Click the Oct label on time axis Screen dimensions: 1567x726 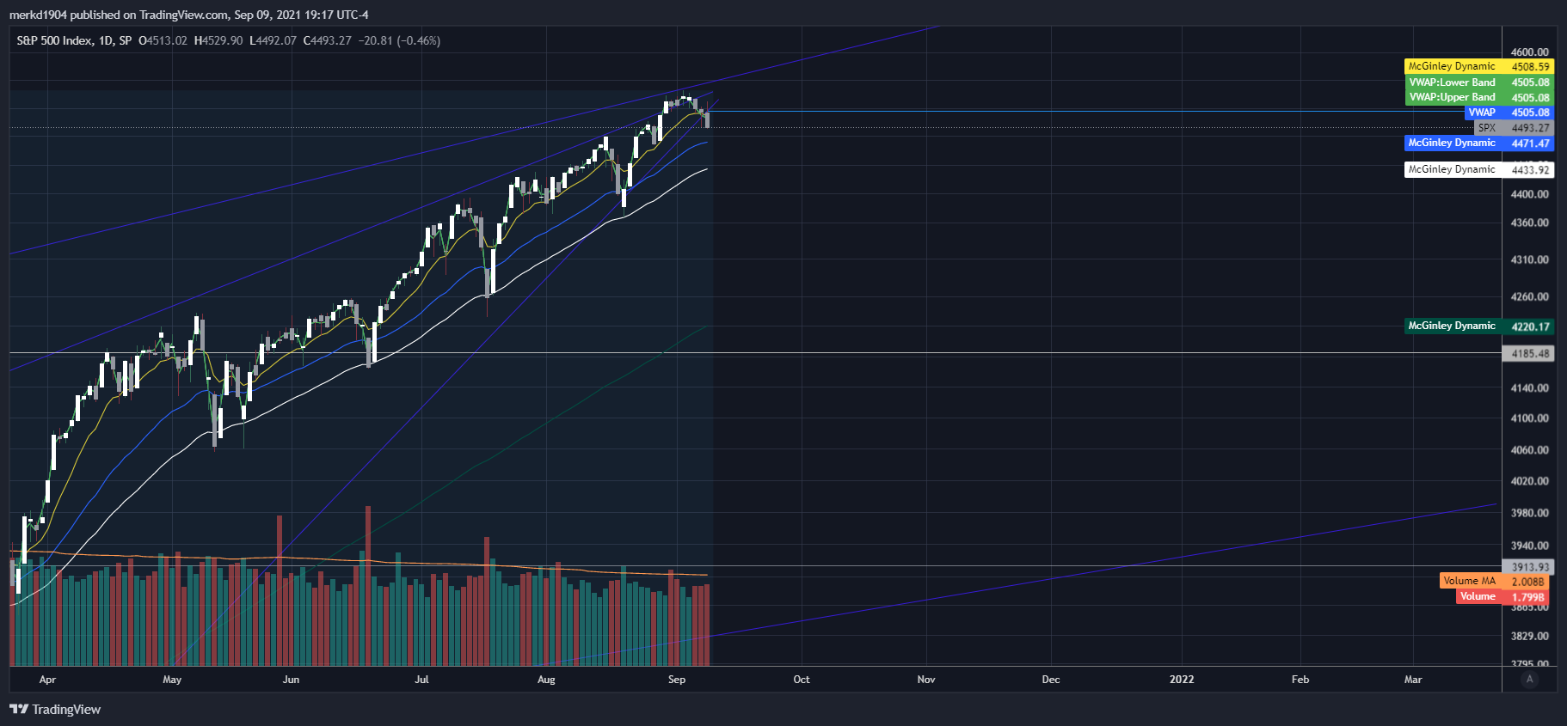click(x=802, y=680)
